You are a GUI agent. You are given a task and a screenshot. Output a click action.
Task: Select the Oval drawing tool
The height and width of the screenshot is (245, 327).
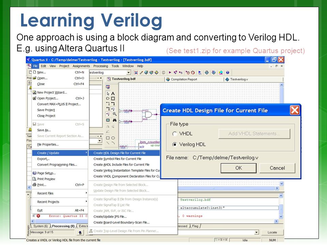pyautogui.click(x=113, y=138)
